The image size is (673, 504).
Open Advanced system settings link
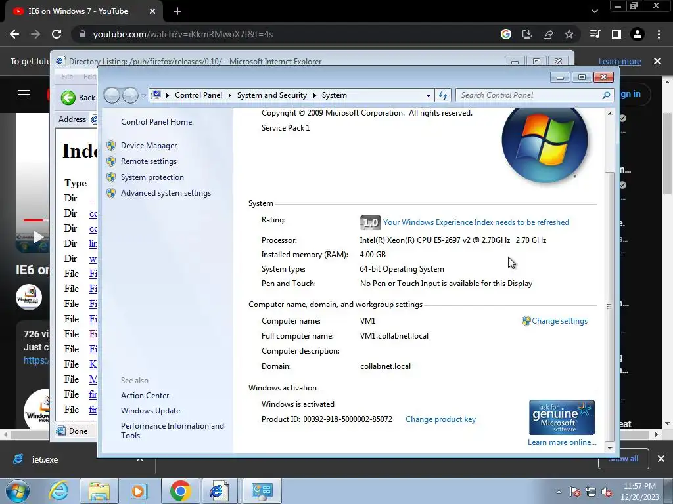pyautogui.click(x=166, y=194)
